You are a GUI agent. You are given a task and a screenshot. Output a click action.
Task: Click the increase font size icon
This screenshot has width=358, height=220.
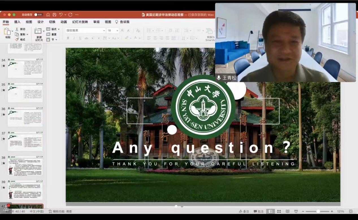click(x=122, y=30)
